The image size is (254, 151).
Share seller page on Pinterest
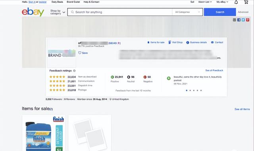pyautogui.click(x=248, y=20)
